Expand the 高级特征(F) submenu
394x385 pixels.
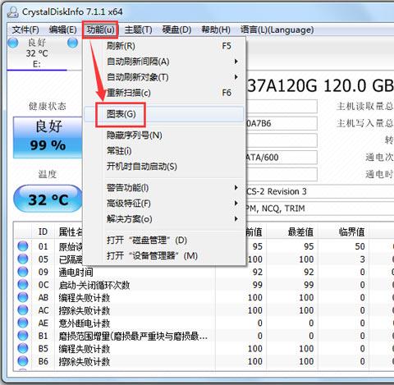(x=163, y=204)
